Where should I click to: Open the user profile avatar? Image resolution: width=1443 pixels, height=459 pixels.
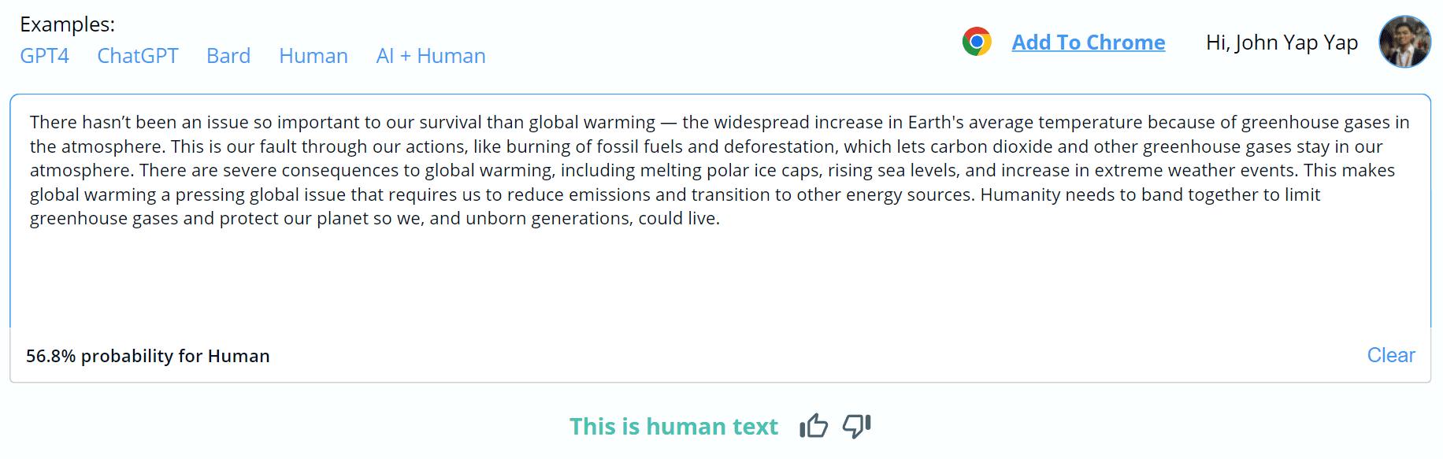[x=1404, y=42]
